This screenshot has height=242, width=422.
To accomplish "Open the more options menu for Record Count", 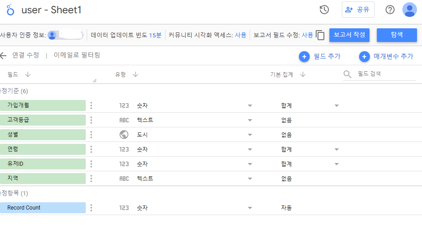I will [91, 207].
